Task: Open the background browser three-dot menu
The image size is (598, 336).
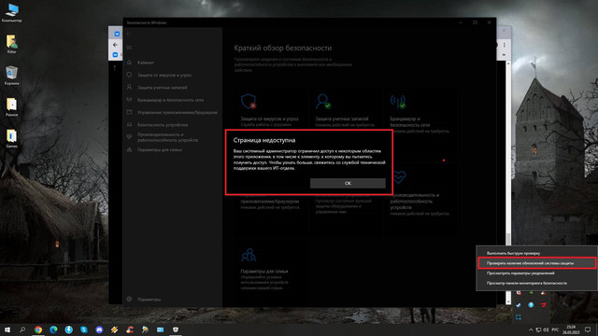Action: [x=505, y=45]
